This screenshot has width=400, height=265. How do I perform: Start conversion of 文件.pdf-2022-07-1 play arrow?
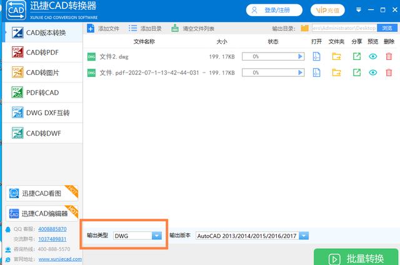point(300,72)
